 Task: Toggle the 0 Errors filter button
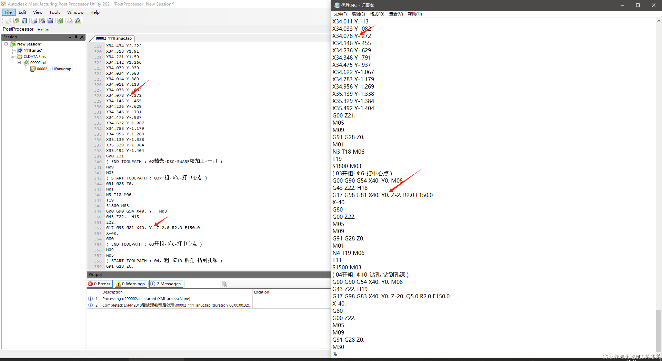[x=100, y=284]
